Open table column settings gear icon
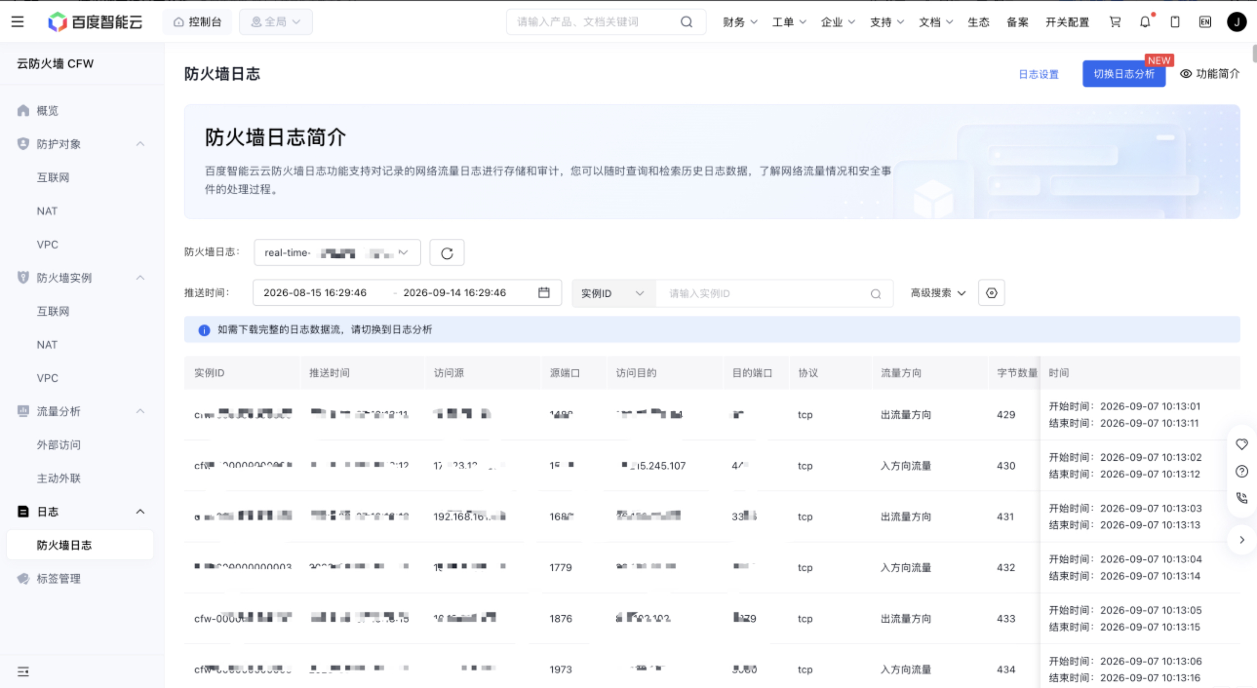 click(992, 292)
